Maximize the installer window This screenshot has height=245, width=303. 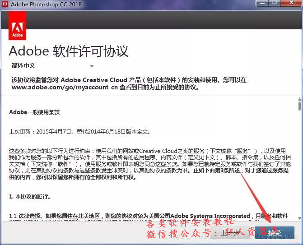(275, 3)
